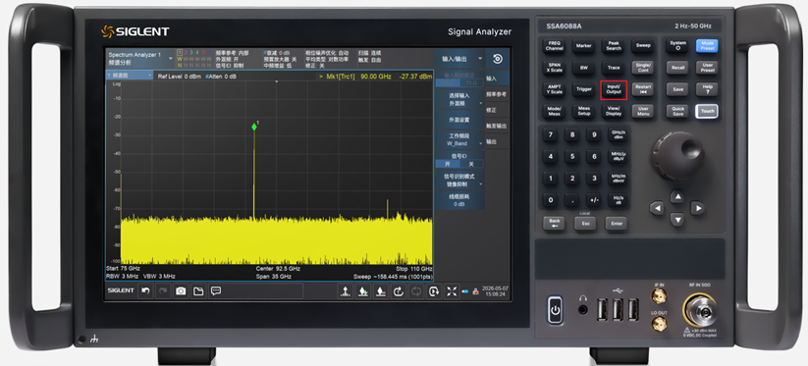Push the right arrow key below the knob
This screenshot has height=366, width=808.
tap(698, 208)
